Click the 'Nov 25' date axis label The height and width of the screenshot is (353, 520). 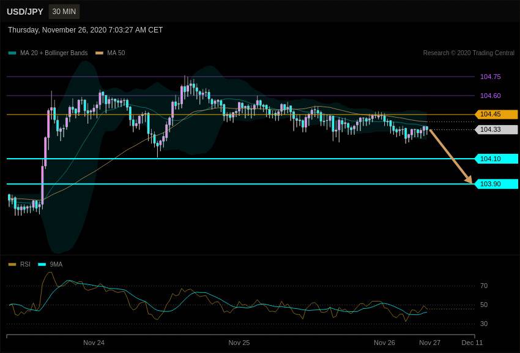[x=239, y=343]
